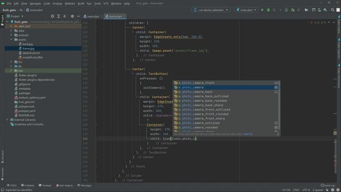Select frame.jpg in the assets folder
The image size is (341, 192).
[x=28, y=49]
